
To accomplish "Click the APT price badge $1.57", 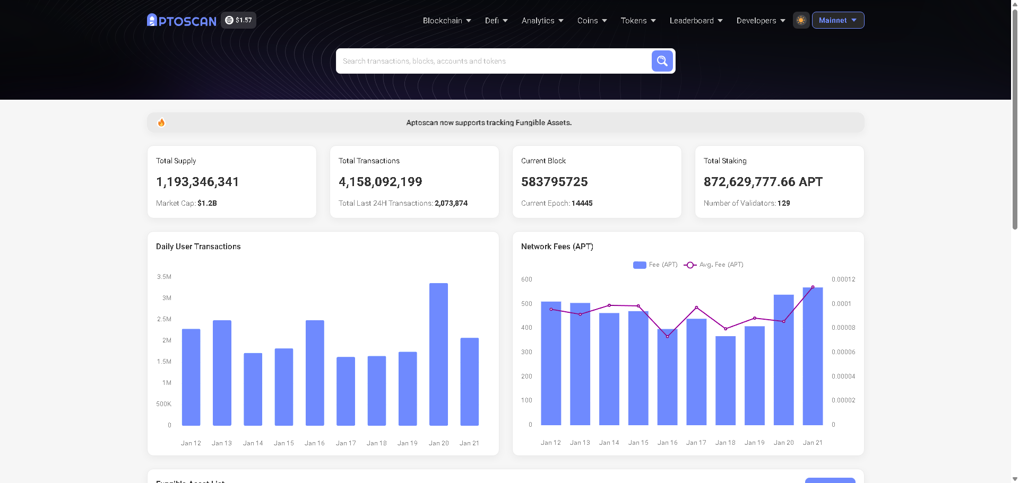I will [239, 20].
